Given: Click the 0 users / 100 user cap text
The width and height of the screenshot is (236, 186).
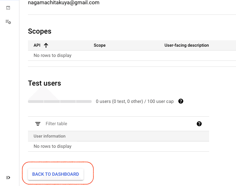Looking at the screenshot, I should (x=135, y=101).
